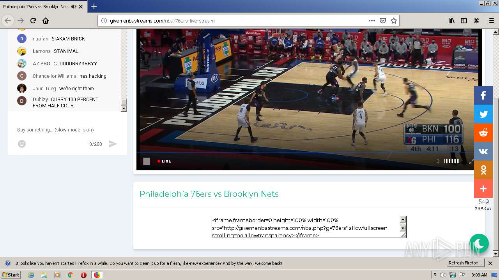The width and height of the screenshot is (499, 280).
Task: Click AZ BRO username in chat
Action: tap(41, 63)
